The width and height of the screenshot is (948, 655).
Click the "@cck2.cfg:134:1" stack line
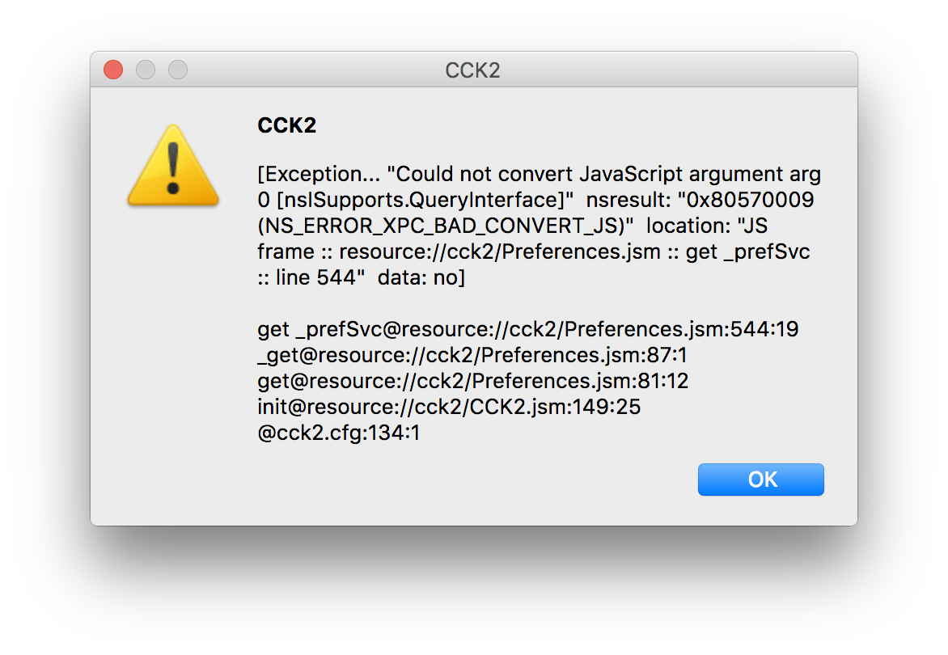point(339,433)
